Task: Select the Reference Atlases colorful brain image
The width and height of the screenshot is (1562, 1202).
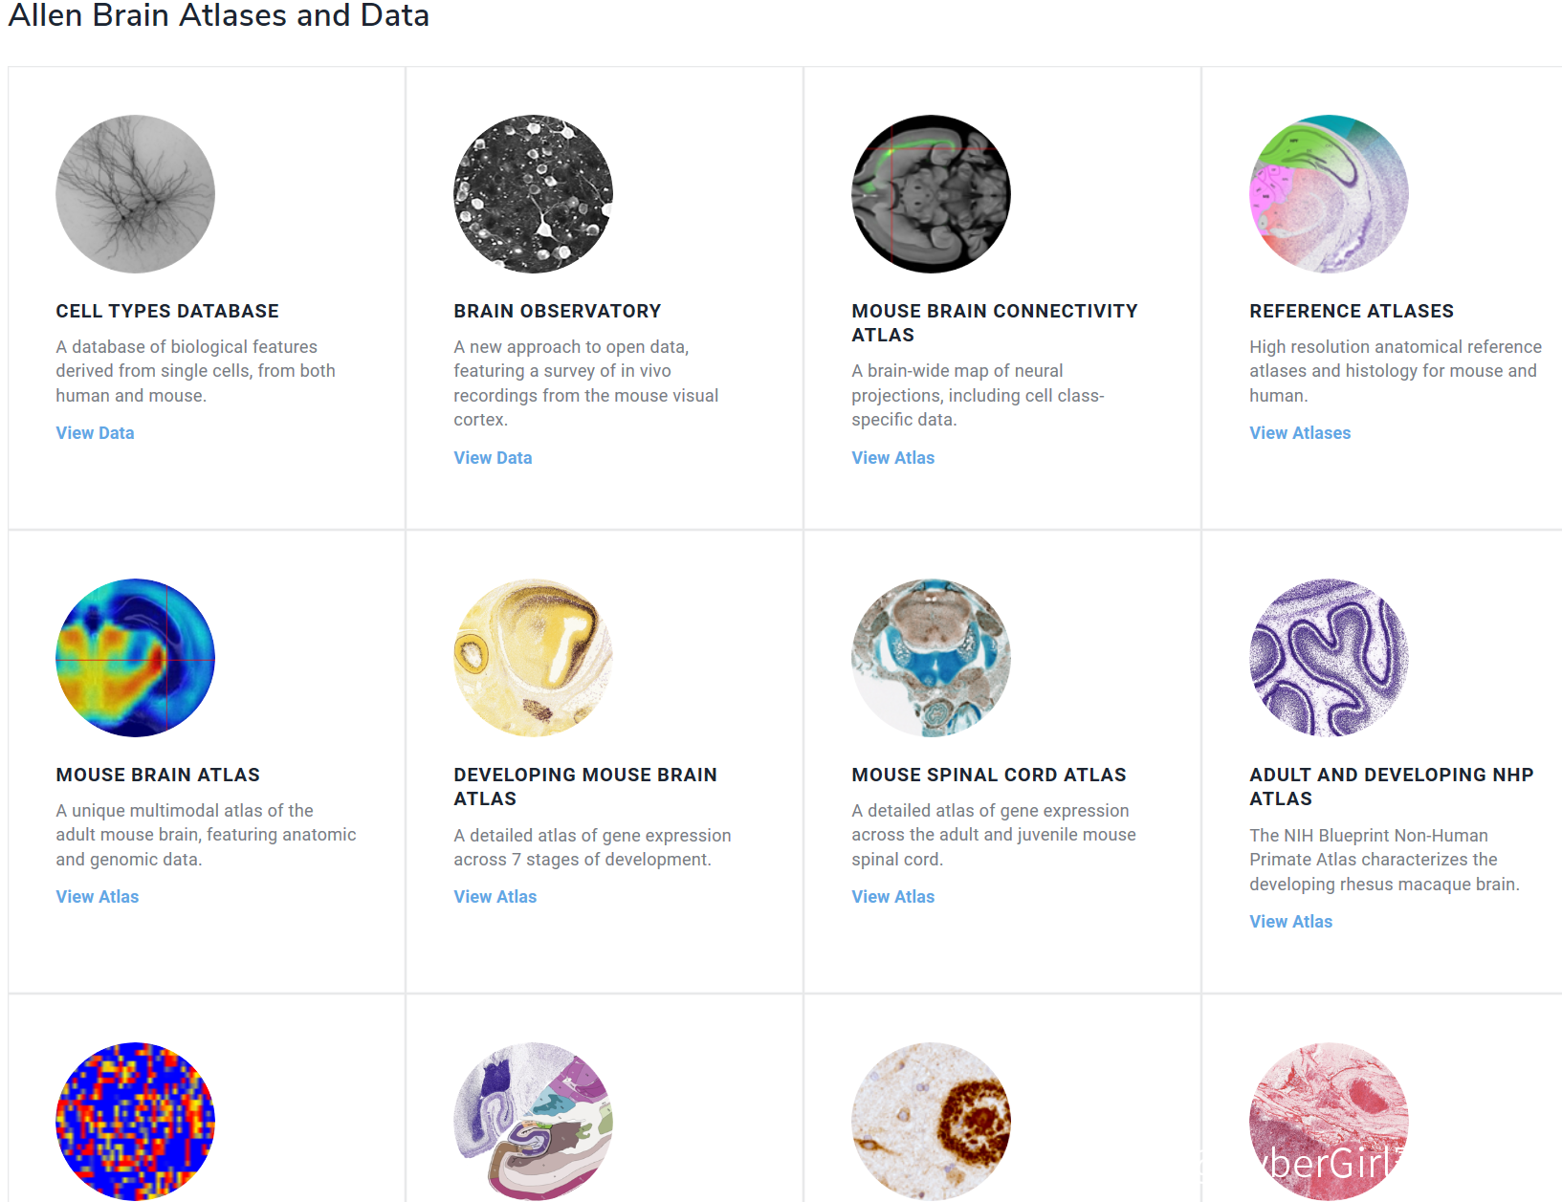Action: tap(1329, 194)
